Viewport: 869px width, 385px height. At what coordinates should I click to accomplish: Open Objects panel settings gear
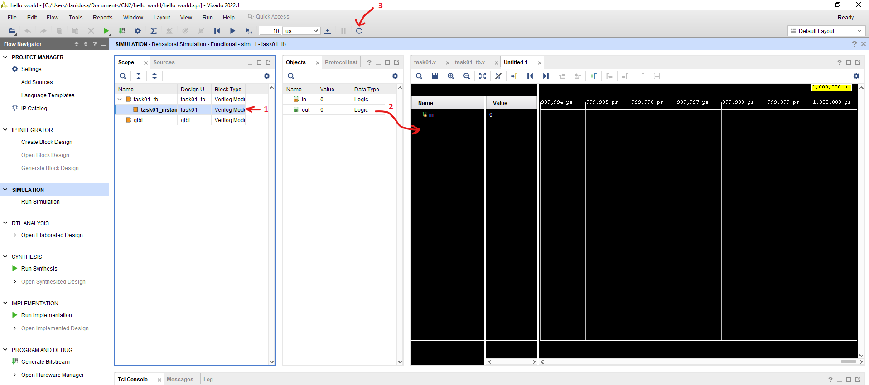coord(395,76)
